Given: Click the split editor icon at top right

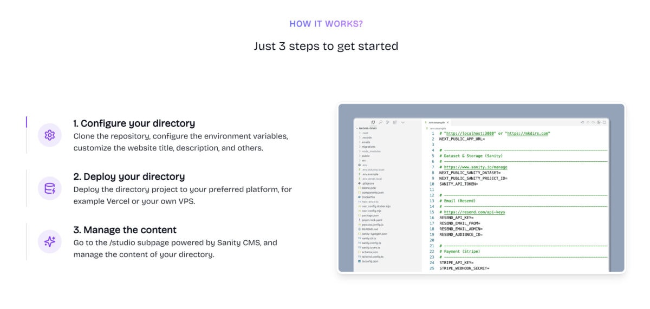Looking at the screenshot, I should coord(604,122).
